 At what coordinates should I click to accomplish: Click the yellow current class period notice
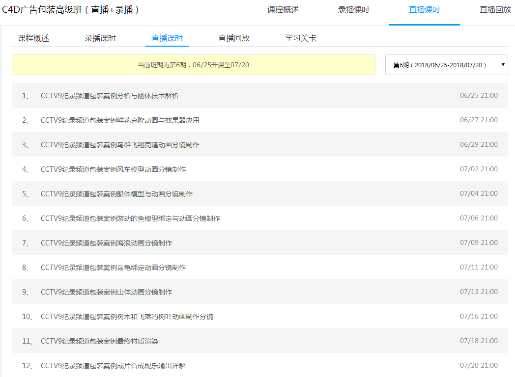(193, 65)
